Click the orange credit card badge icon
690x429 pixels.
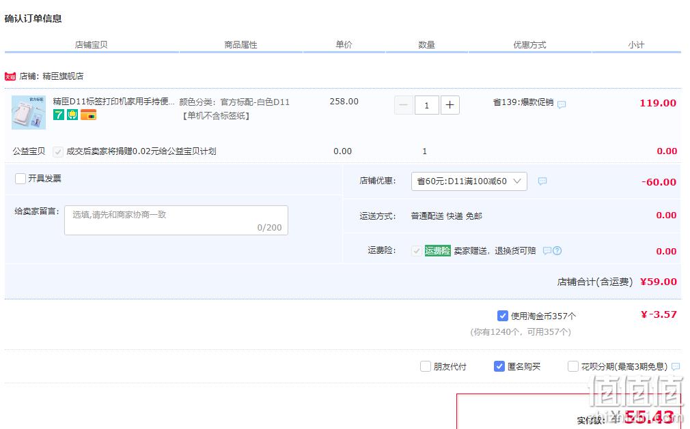tap(88, 115)
